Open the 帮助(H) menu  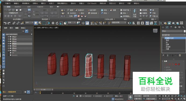point(137,3)
